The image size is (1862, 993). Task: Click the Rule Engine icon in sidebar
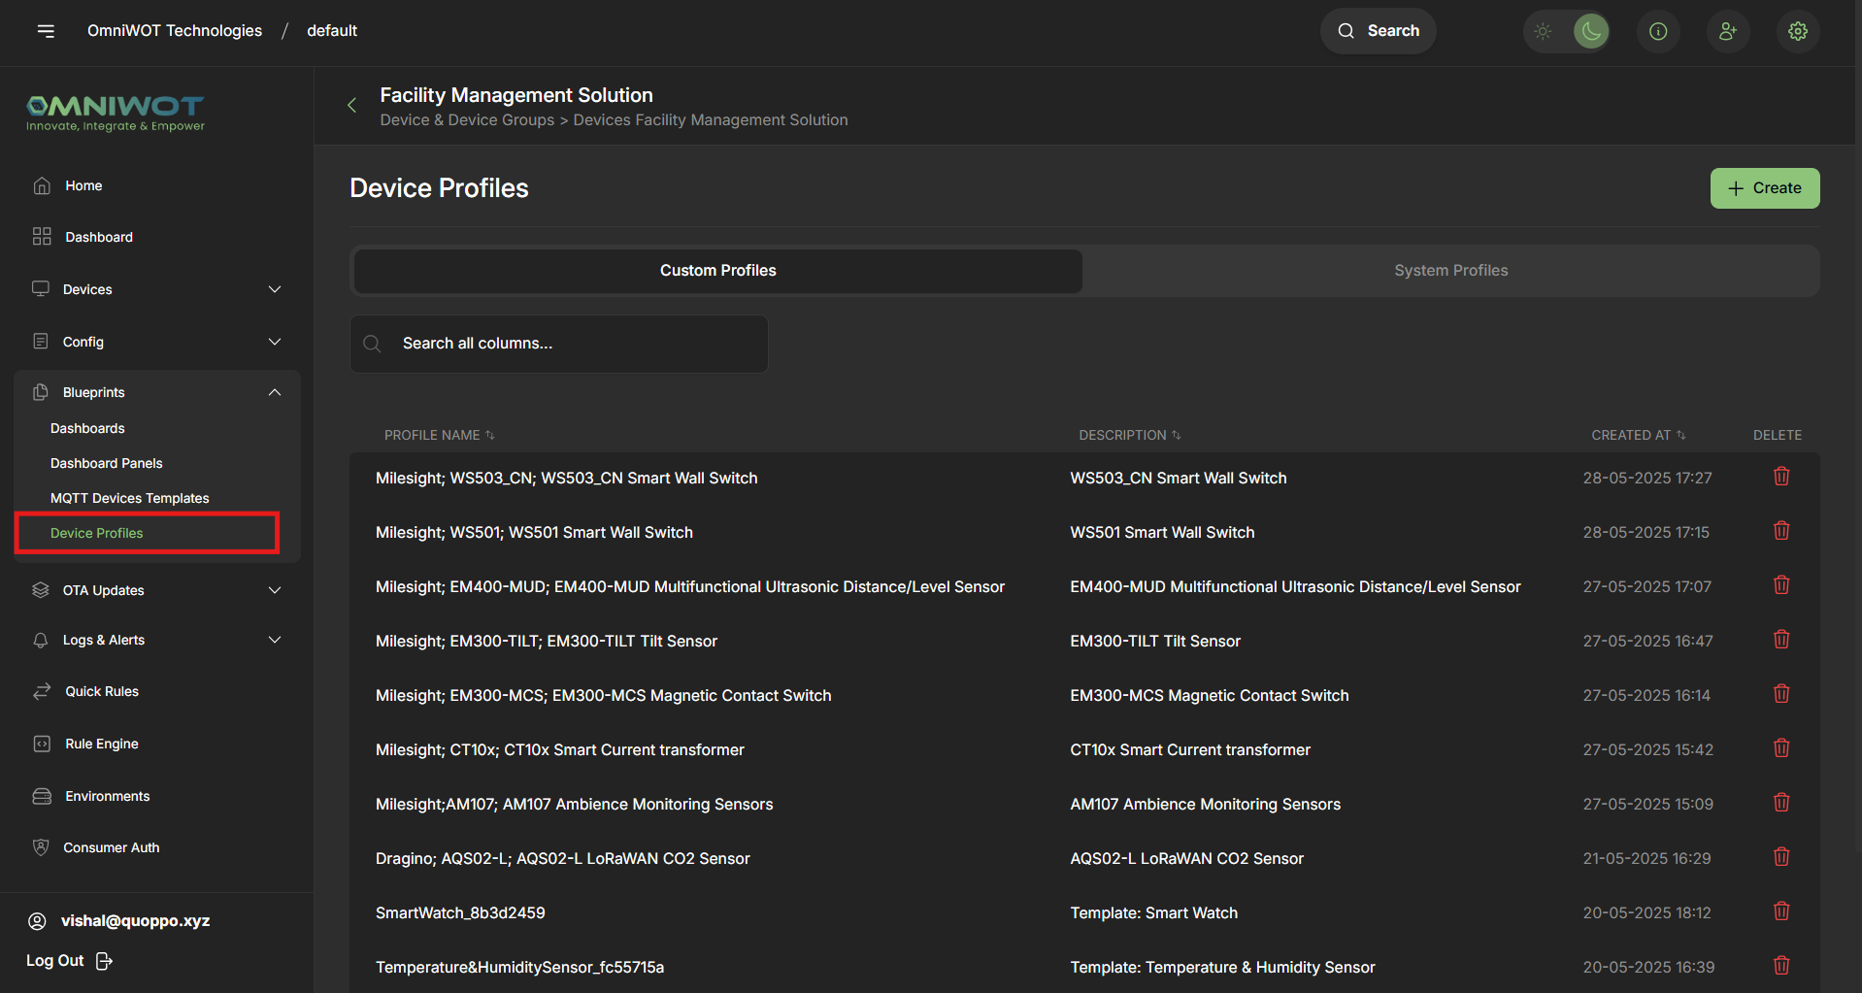(40, 743)
